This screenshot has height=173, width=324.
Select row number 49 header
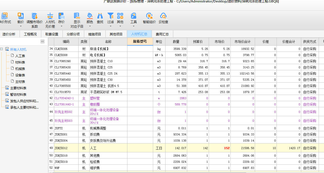[x=51, y=148]
